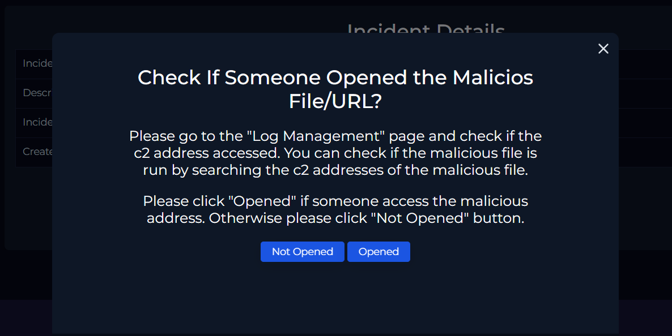Select the first "Incide" row label

click(37, 63)
